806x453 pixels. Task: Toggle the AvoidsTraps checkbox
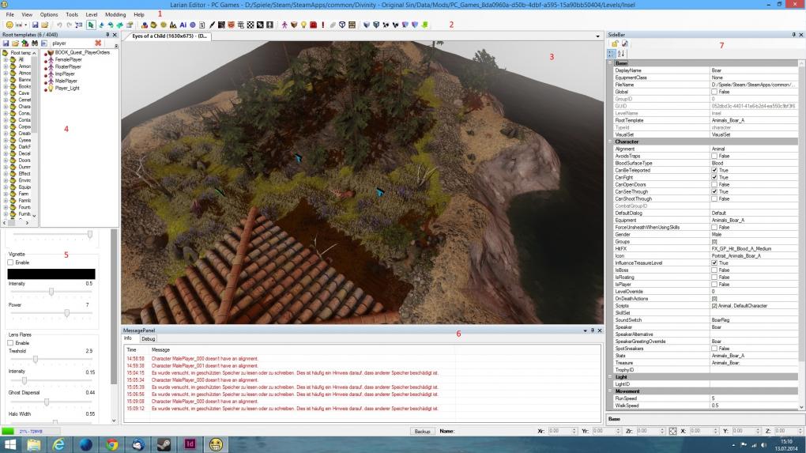point(714,156)
